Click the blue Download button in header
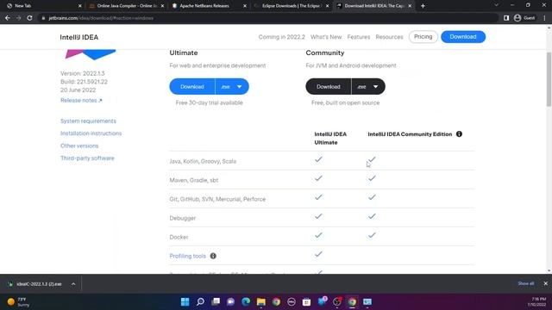The image size is (552, 310). pyautogui.click(x=463, y=36)
